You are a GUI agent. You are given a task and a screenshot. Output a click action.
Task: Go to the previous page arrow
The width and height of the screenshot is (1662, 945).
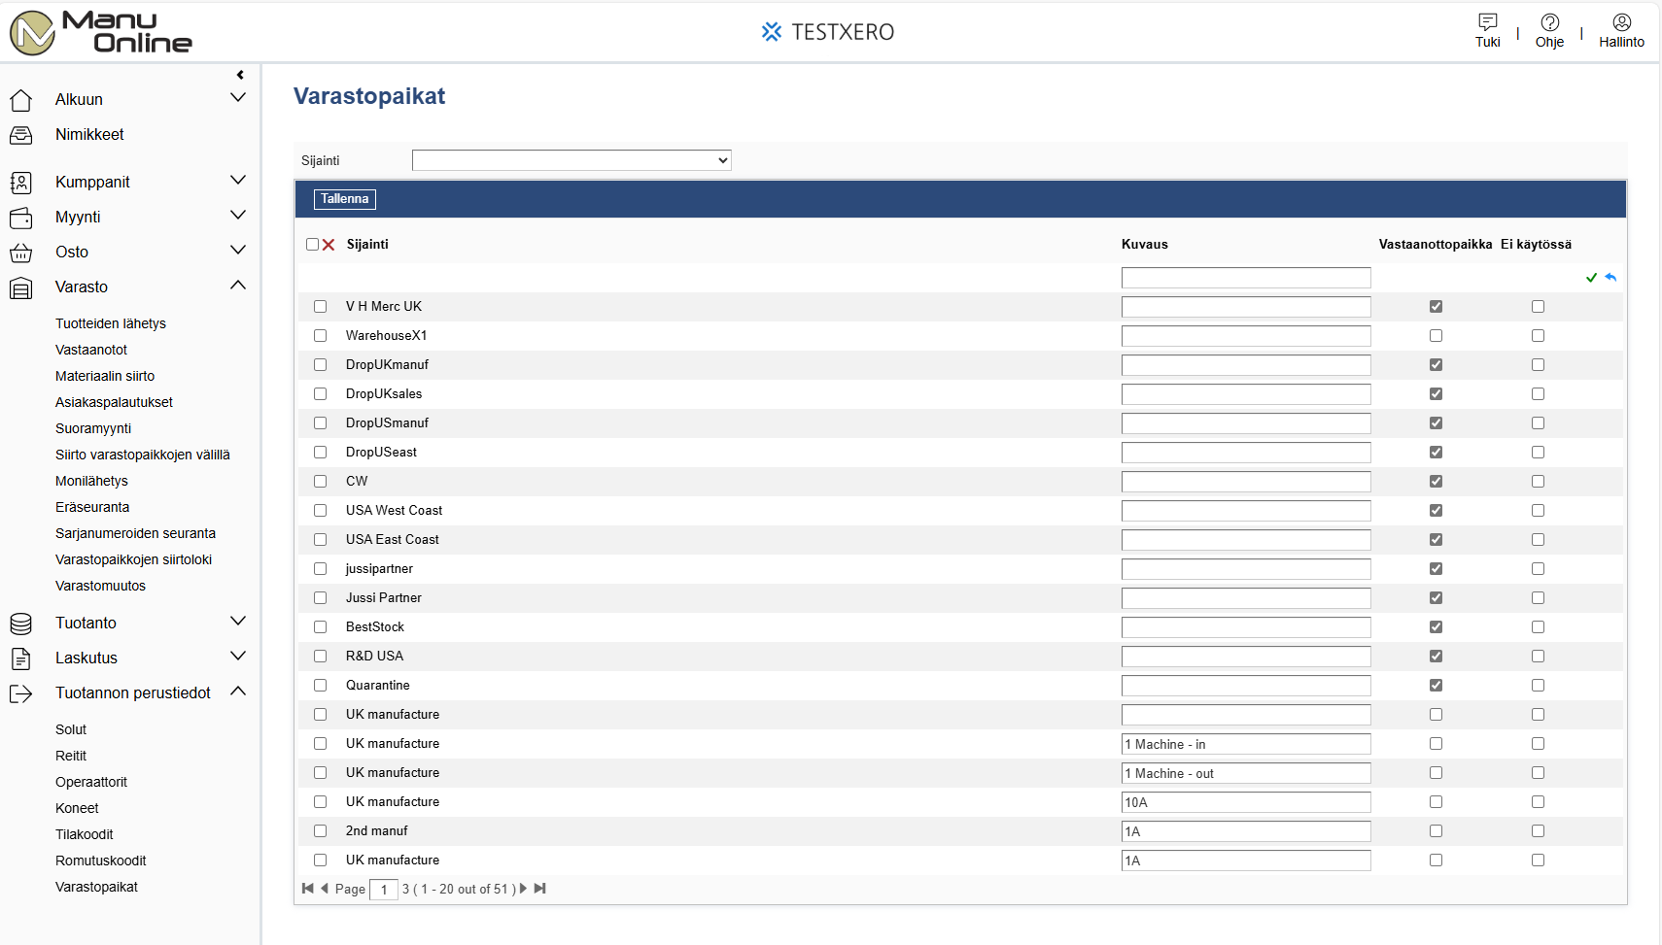click(325, 889)
